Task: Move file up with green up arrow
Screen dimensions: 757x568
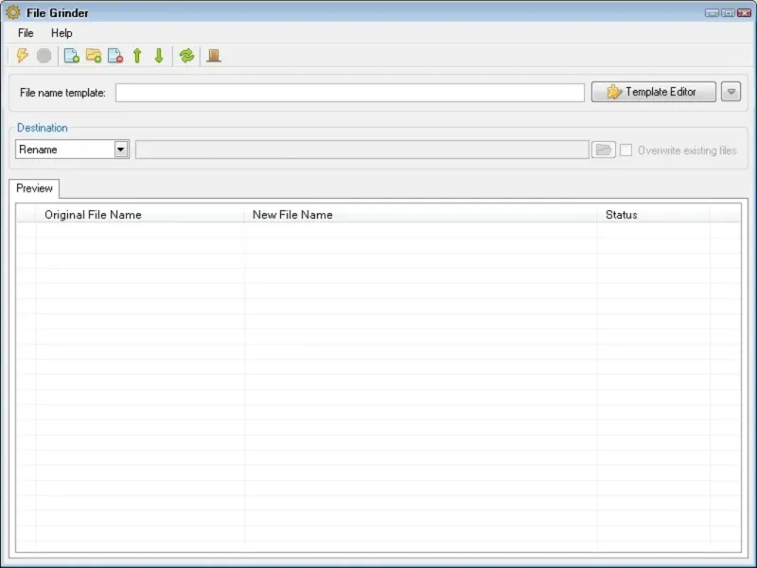Action: (137, 56)
